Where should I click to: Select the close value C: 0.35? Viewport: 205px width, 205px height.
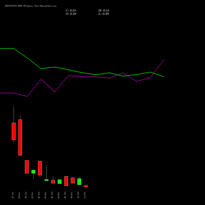(71, 11)
